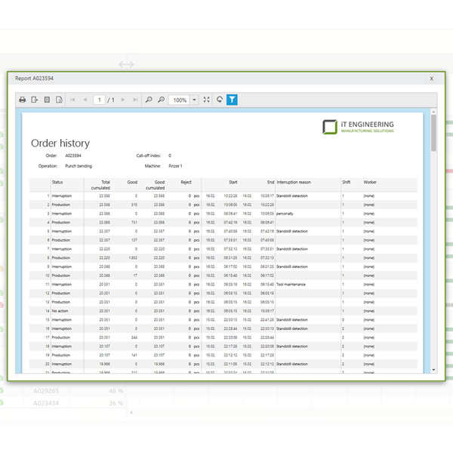Toggle full screen view of report
Screen dimensions: 453x453
[x=207, y=100]
